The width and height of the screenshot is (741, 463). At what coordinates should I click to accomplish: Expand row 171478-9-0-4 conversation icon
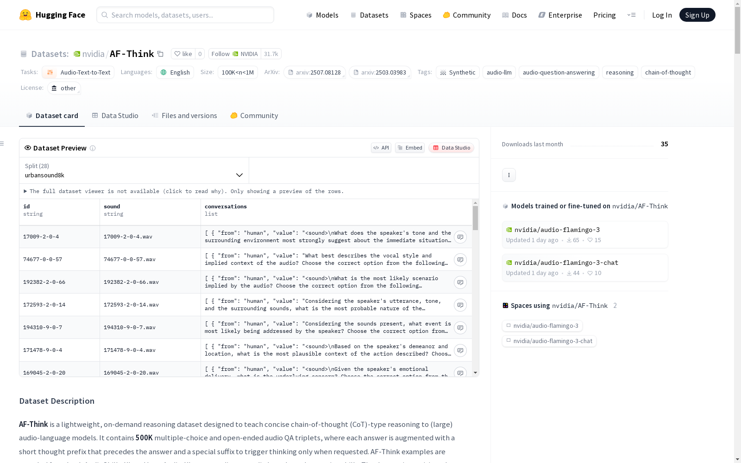(x=460, y=350)
